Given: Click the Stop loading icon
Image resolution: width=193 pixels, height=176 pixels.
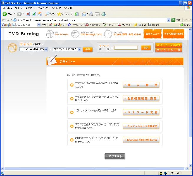Looking at the screenshot, I should tap(28, 14).
